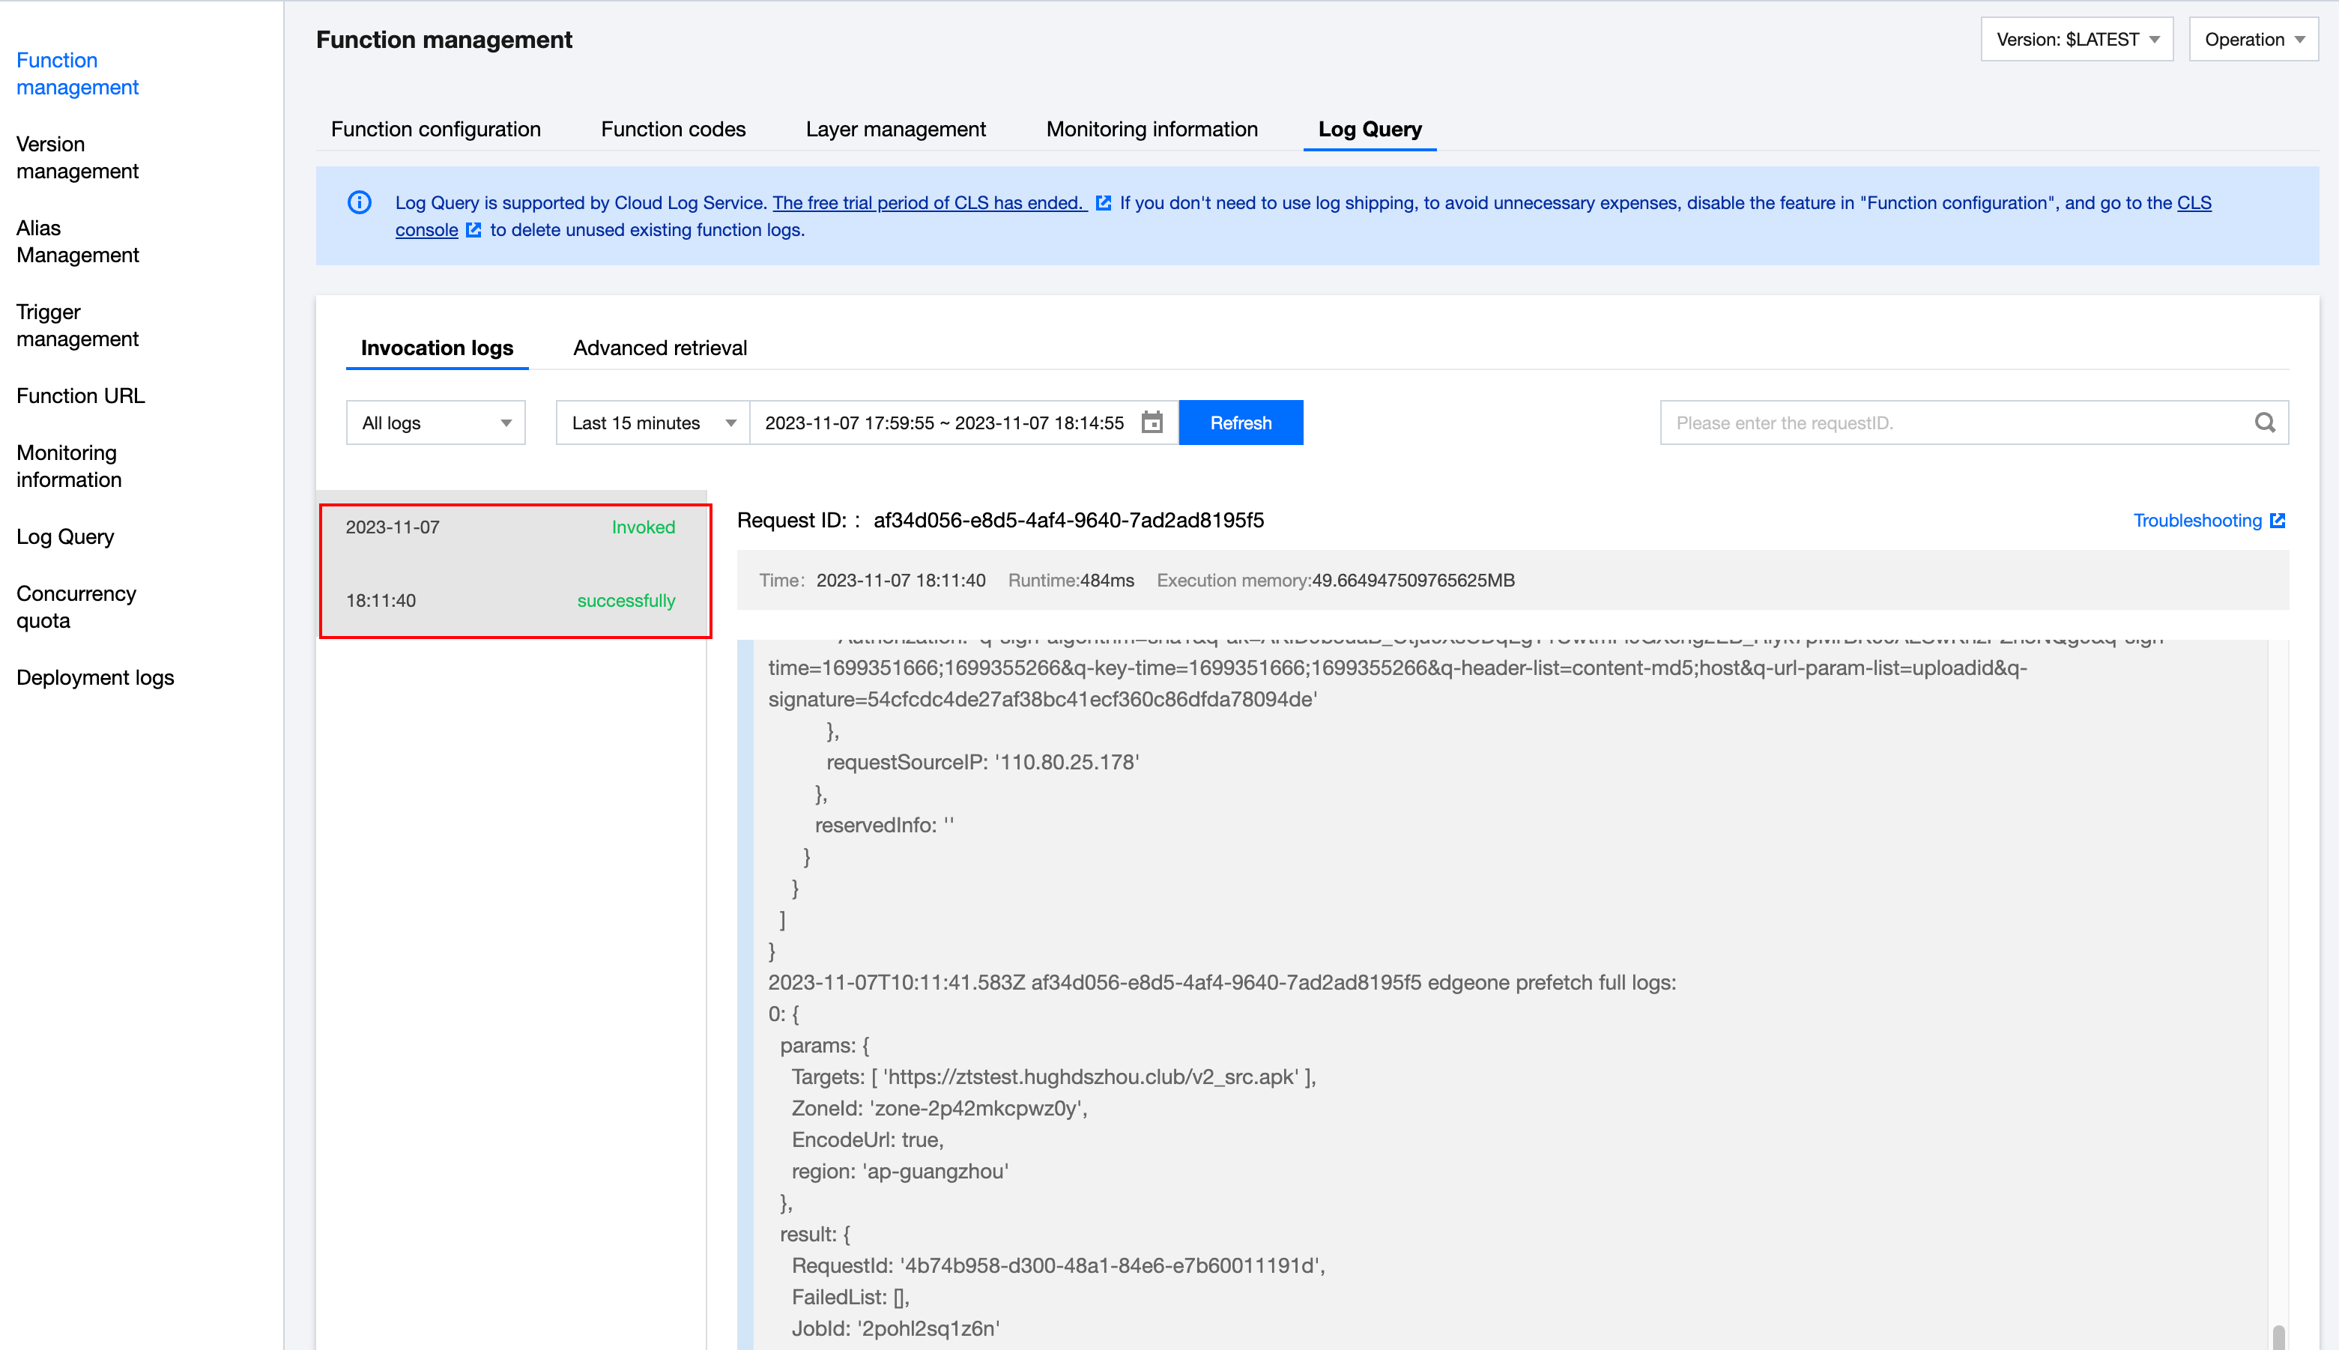Image resolution: width=2339 pixels, height=1350 pixels.
Task: Click external-link icon after CLS trial ended
Action: pyautogui.click(x=1104, y=203)
